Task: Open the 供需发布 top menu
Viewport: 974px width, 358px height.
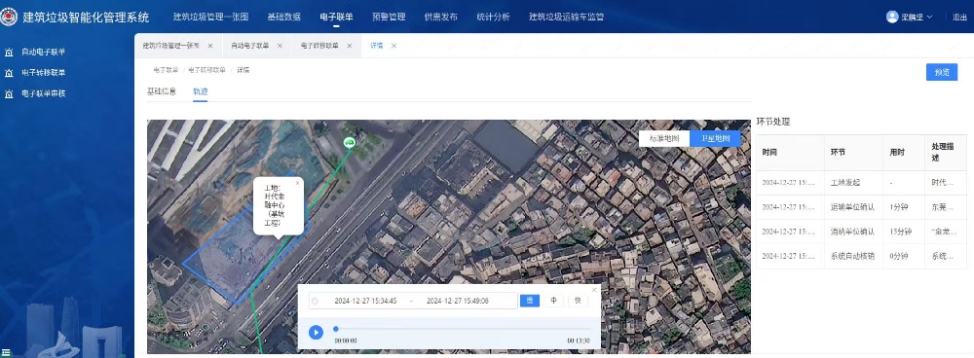Action: pos(441,18)
